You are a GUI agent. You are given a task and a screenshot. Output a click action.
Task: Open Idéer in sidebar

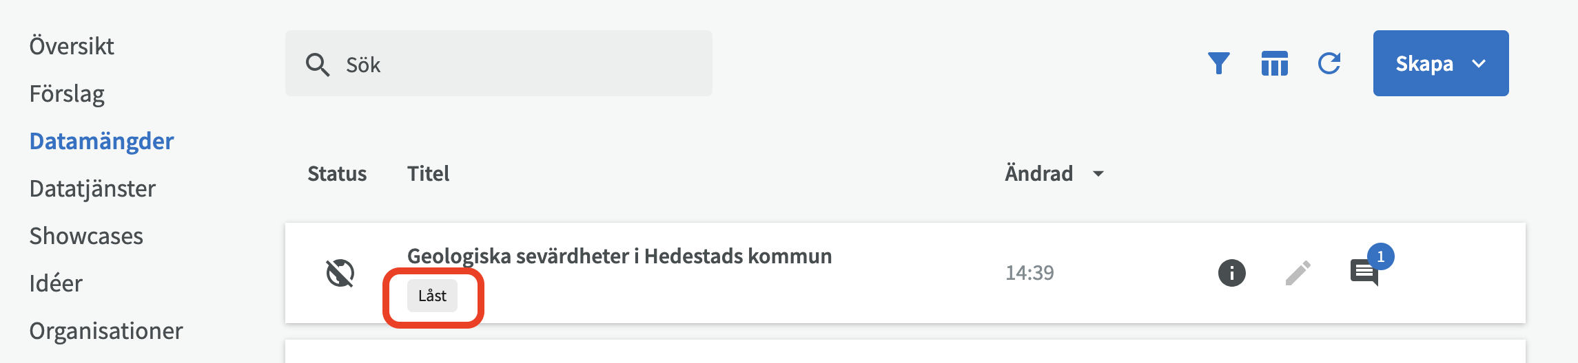point(56,283)
